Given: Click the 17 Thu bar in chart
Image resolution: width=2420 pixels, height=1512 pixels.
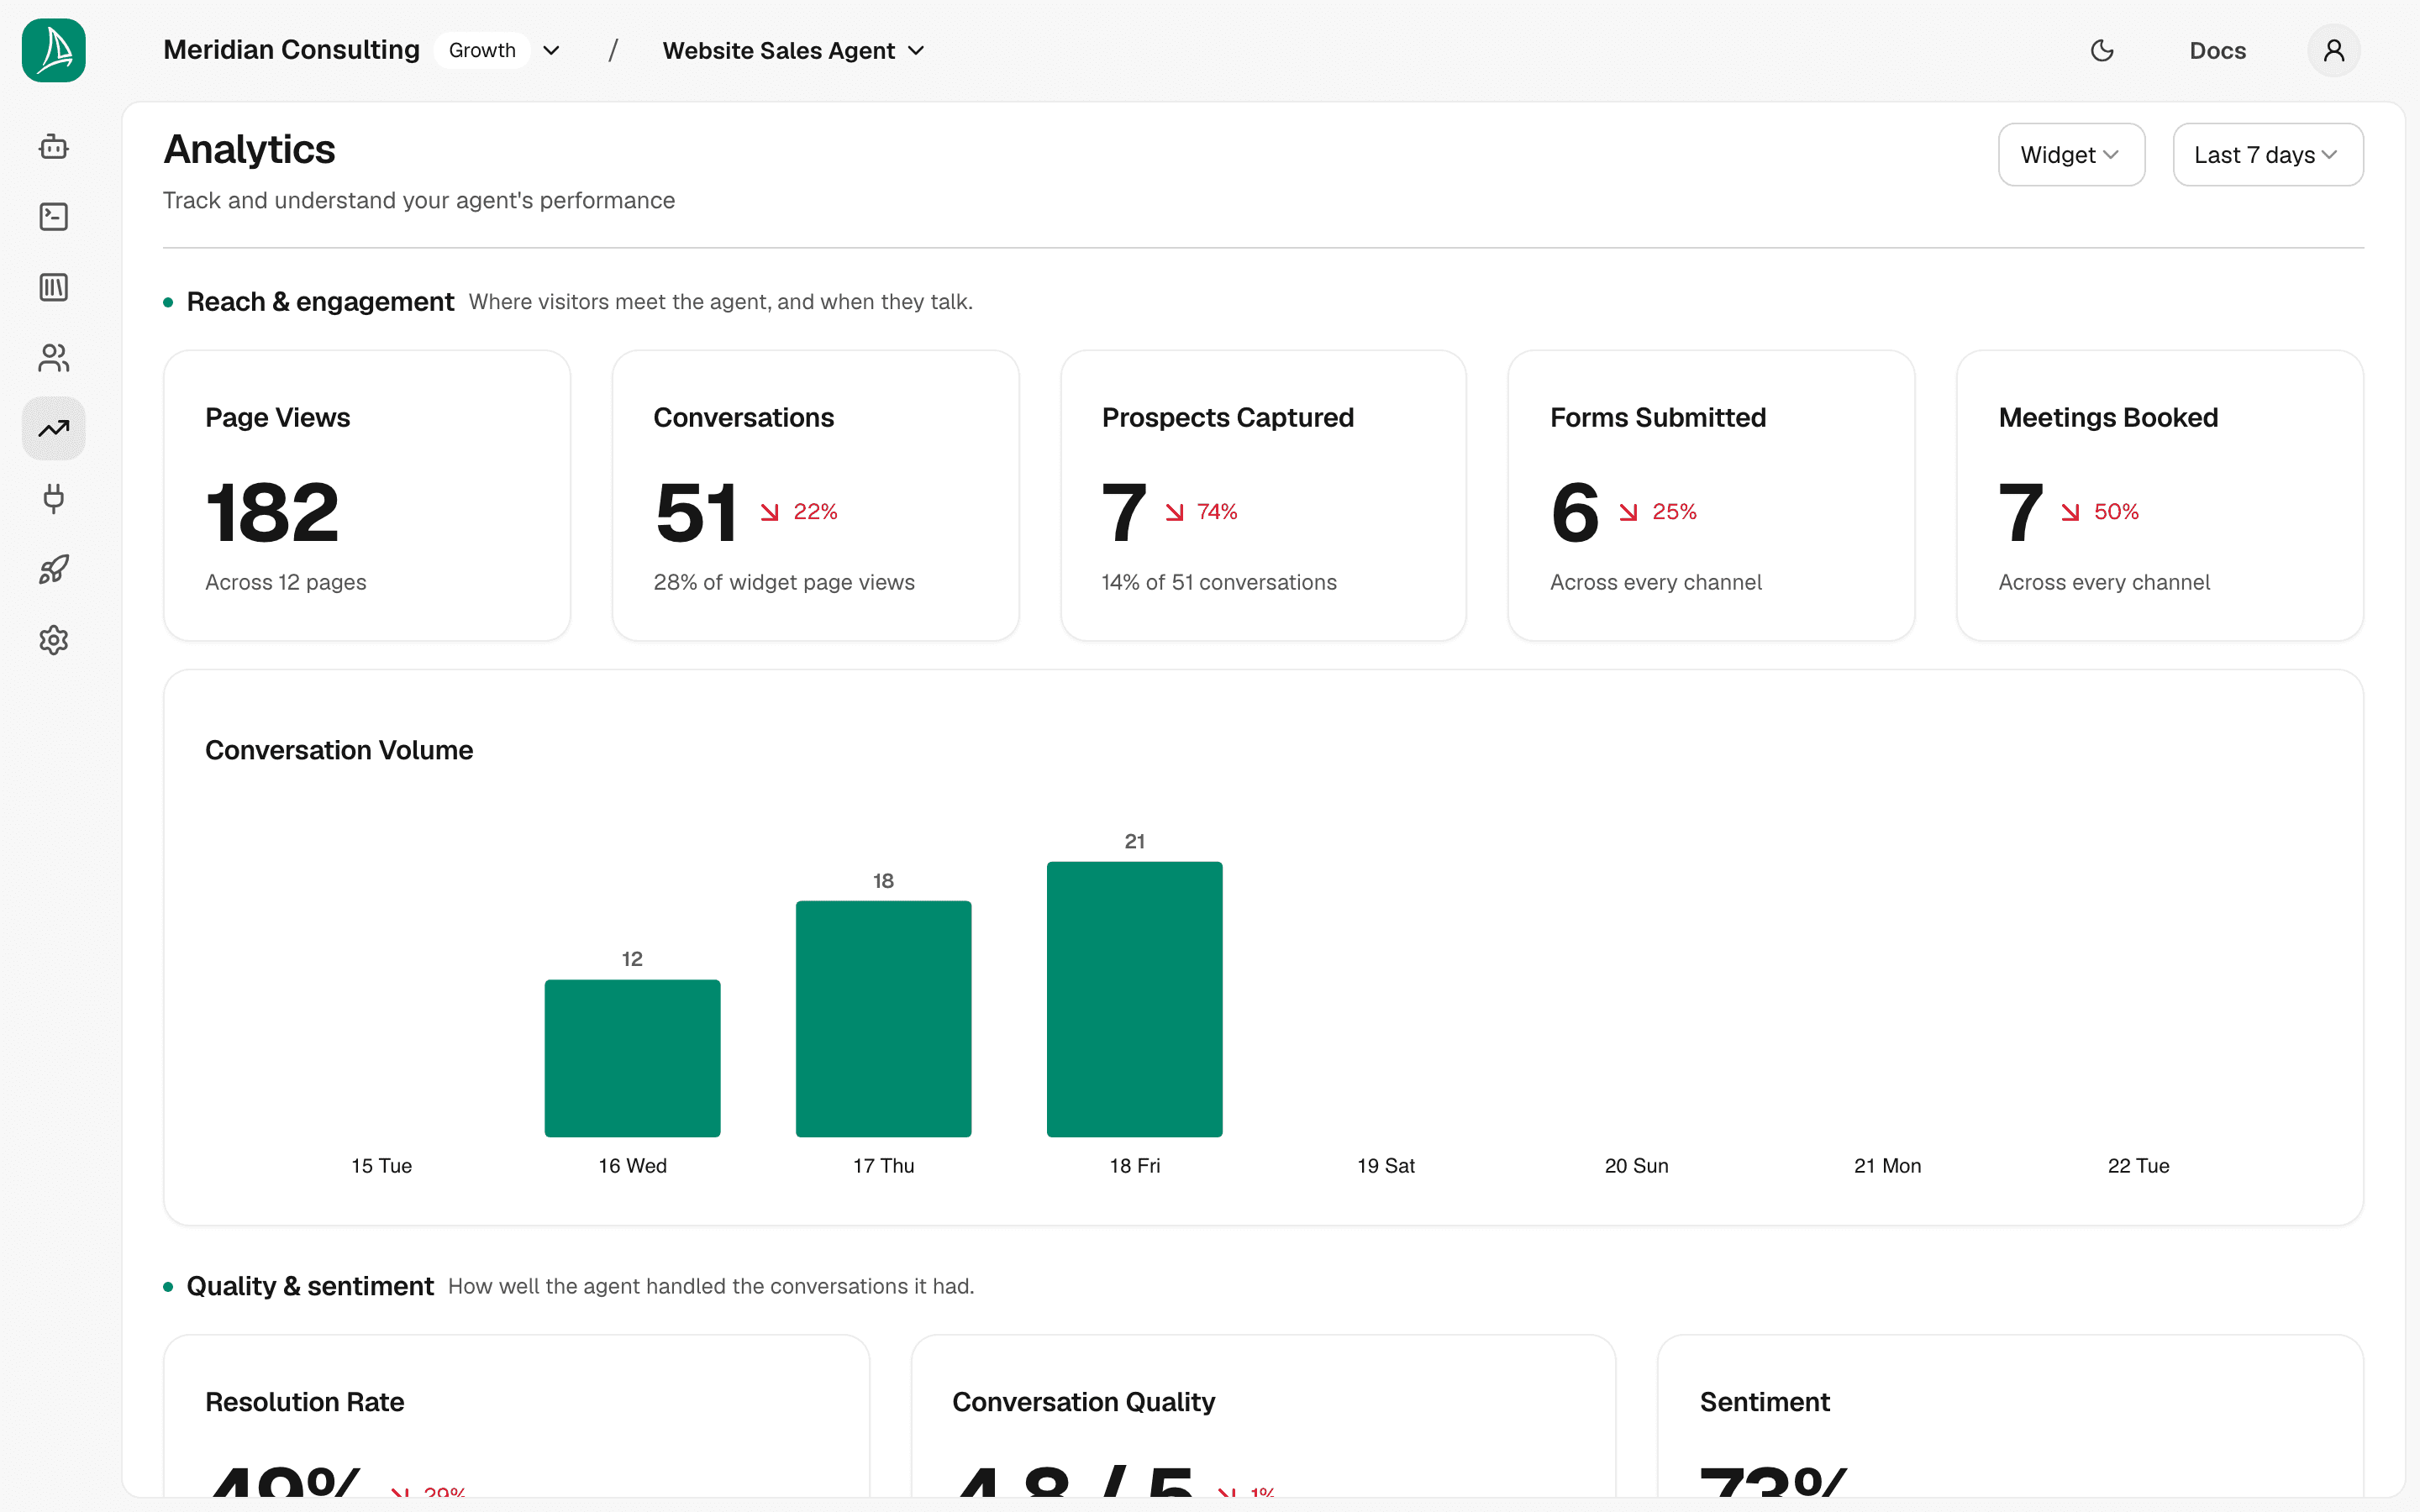Looking at the screenshot, I should tap(883, 1019).
